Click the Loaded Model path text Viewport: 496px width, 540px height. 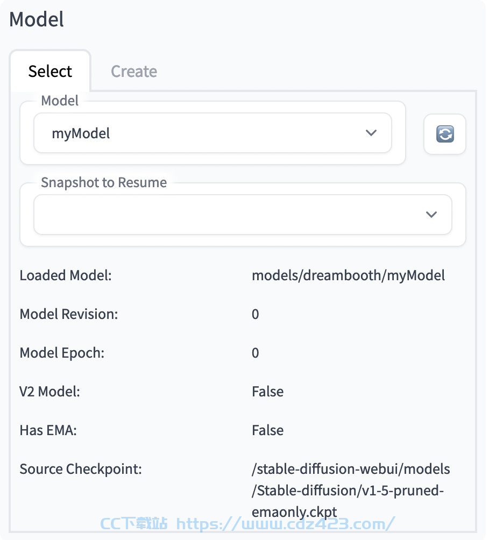[348, 275]
